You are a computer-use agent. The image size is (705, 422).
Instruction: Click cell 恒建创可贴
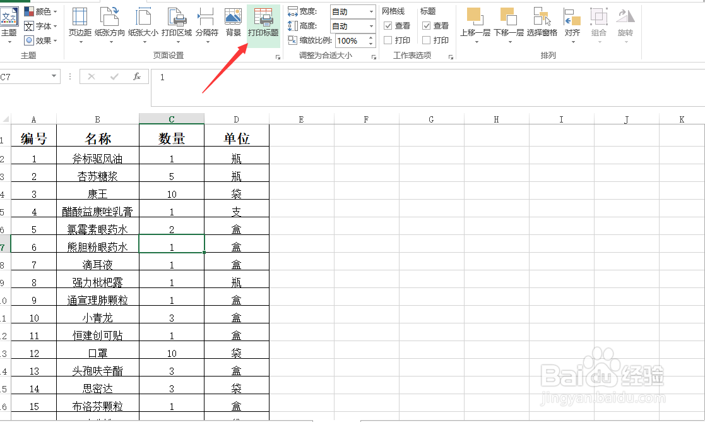[x=98, y=332]
